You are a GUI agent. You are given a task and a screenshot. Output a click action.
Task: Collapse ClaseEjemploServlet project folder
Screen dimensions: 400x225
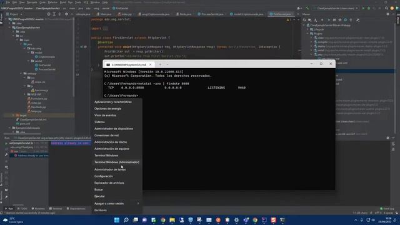pos(10,27)
